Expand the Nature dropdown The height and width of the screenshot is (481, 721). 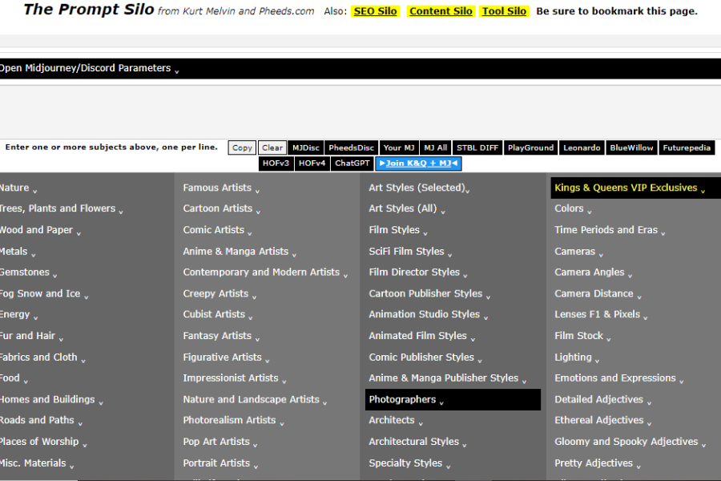(x=14, y=187)
